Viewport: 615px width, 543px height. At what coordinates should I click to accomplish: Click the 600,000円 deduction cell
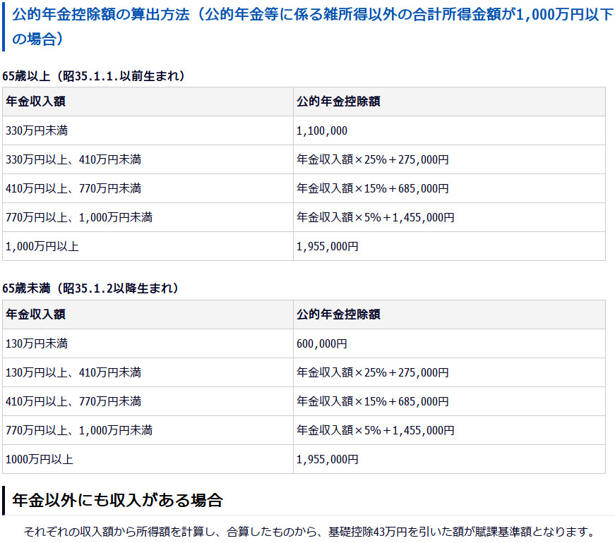coord(322,343)
